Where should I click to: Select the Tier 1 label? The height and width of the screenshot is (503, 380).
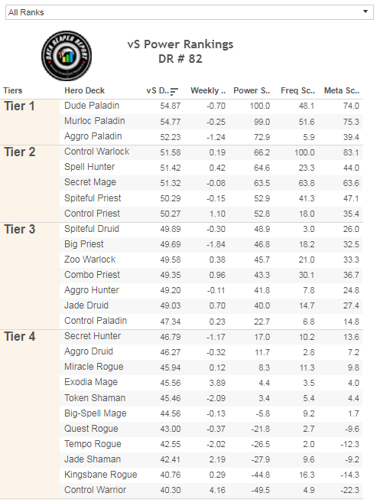tap(19, 106)
